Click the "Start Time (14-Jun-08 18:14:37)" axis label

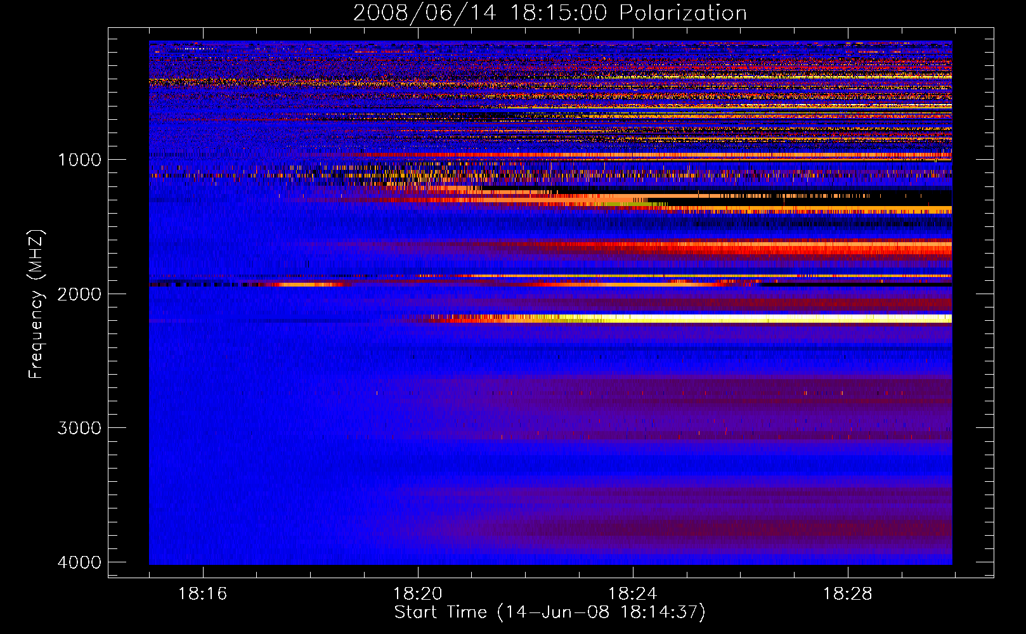[x=550, y=612]
